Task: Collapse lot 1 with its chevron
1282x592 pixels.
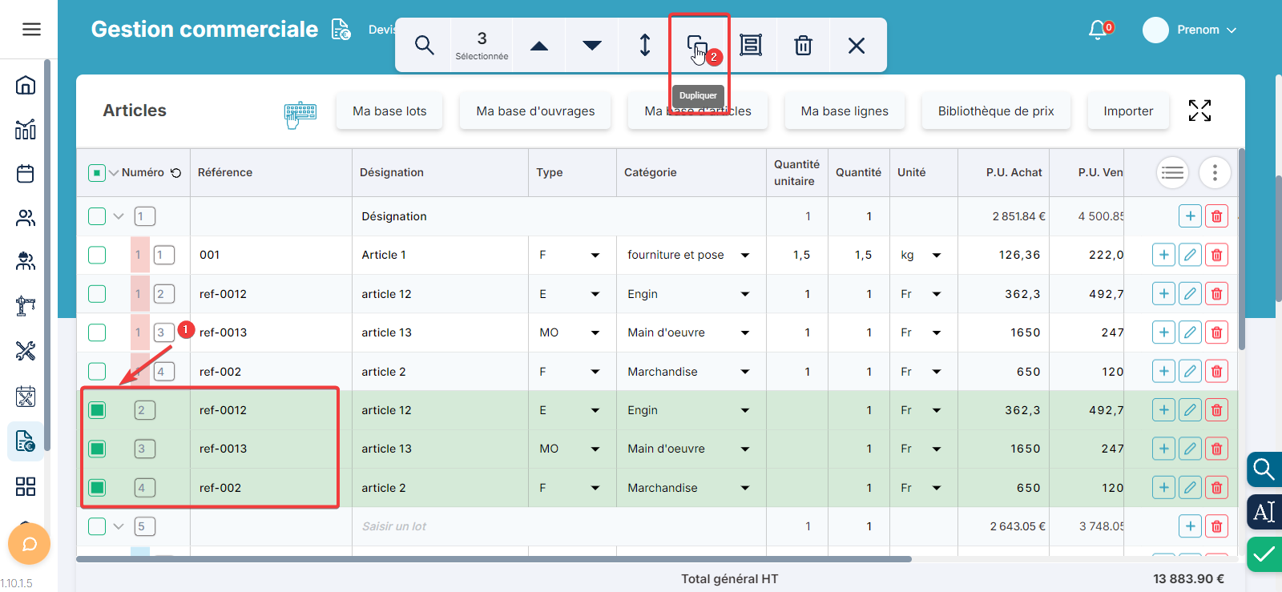Action: 119,216
